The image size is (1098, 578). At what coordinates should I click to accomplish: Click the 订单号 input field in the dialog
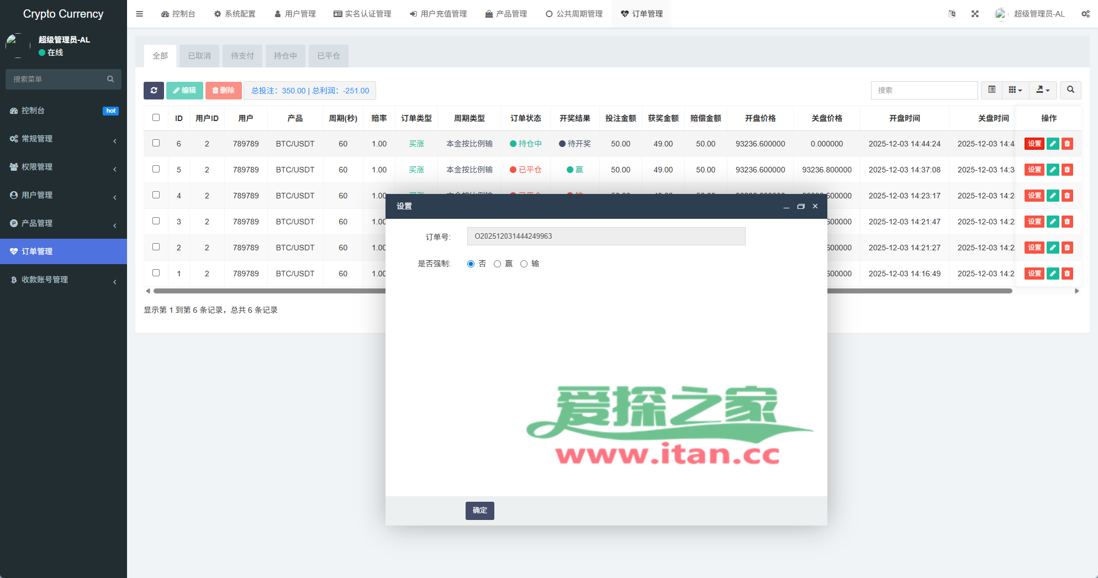(x=606, y=236)
